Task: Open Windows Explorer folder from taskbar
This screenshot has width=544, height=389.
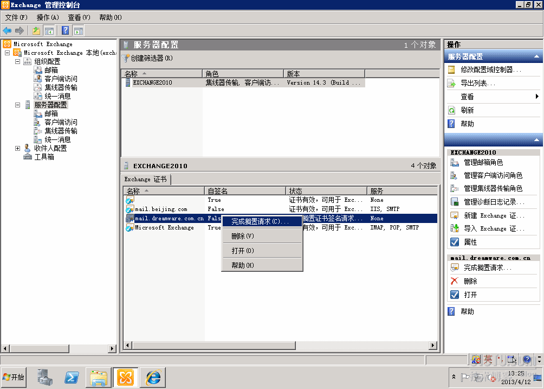Action: pos(99,377)
